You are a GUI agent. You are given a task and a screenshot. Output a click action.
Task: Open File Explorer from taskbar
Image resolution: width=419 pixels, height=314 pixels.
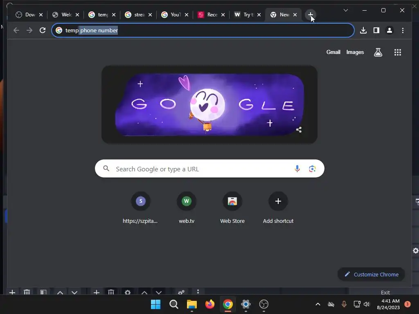point(191,304)
